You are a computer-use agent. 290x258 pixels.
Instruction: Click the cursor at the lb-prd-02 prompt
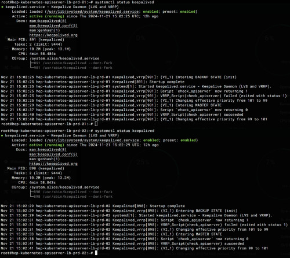click(x=96, y=253)
